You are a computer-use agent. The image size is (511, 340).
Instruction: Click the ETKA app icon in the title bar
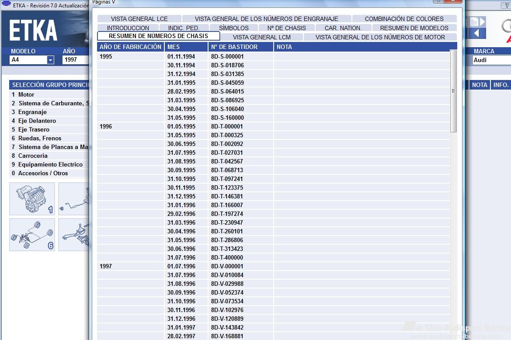point(6,3)
